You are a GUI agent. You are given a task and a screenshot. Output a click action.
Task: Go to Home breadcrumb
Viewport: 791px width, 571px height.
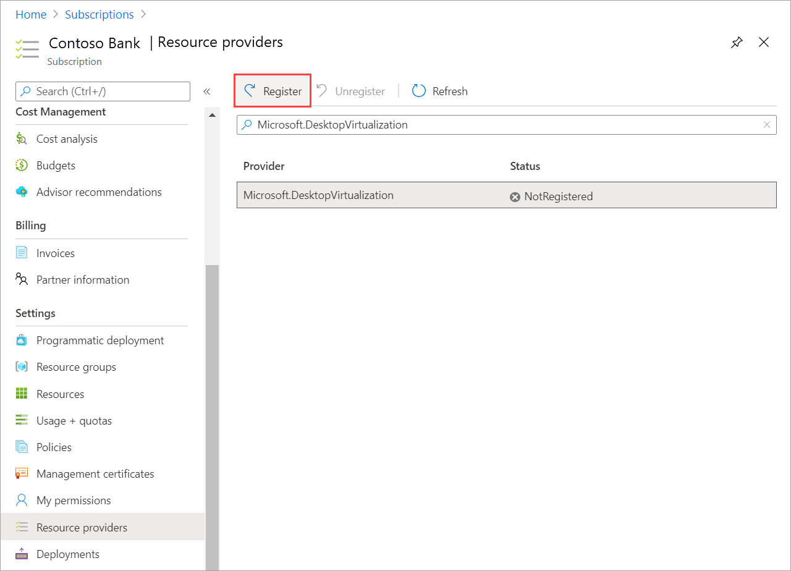point(31,14)
